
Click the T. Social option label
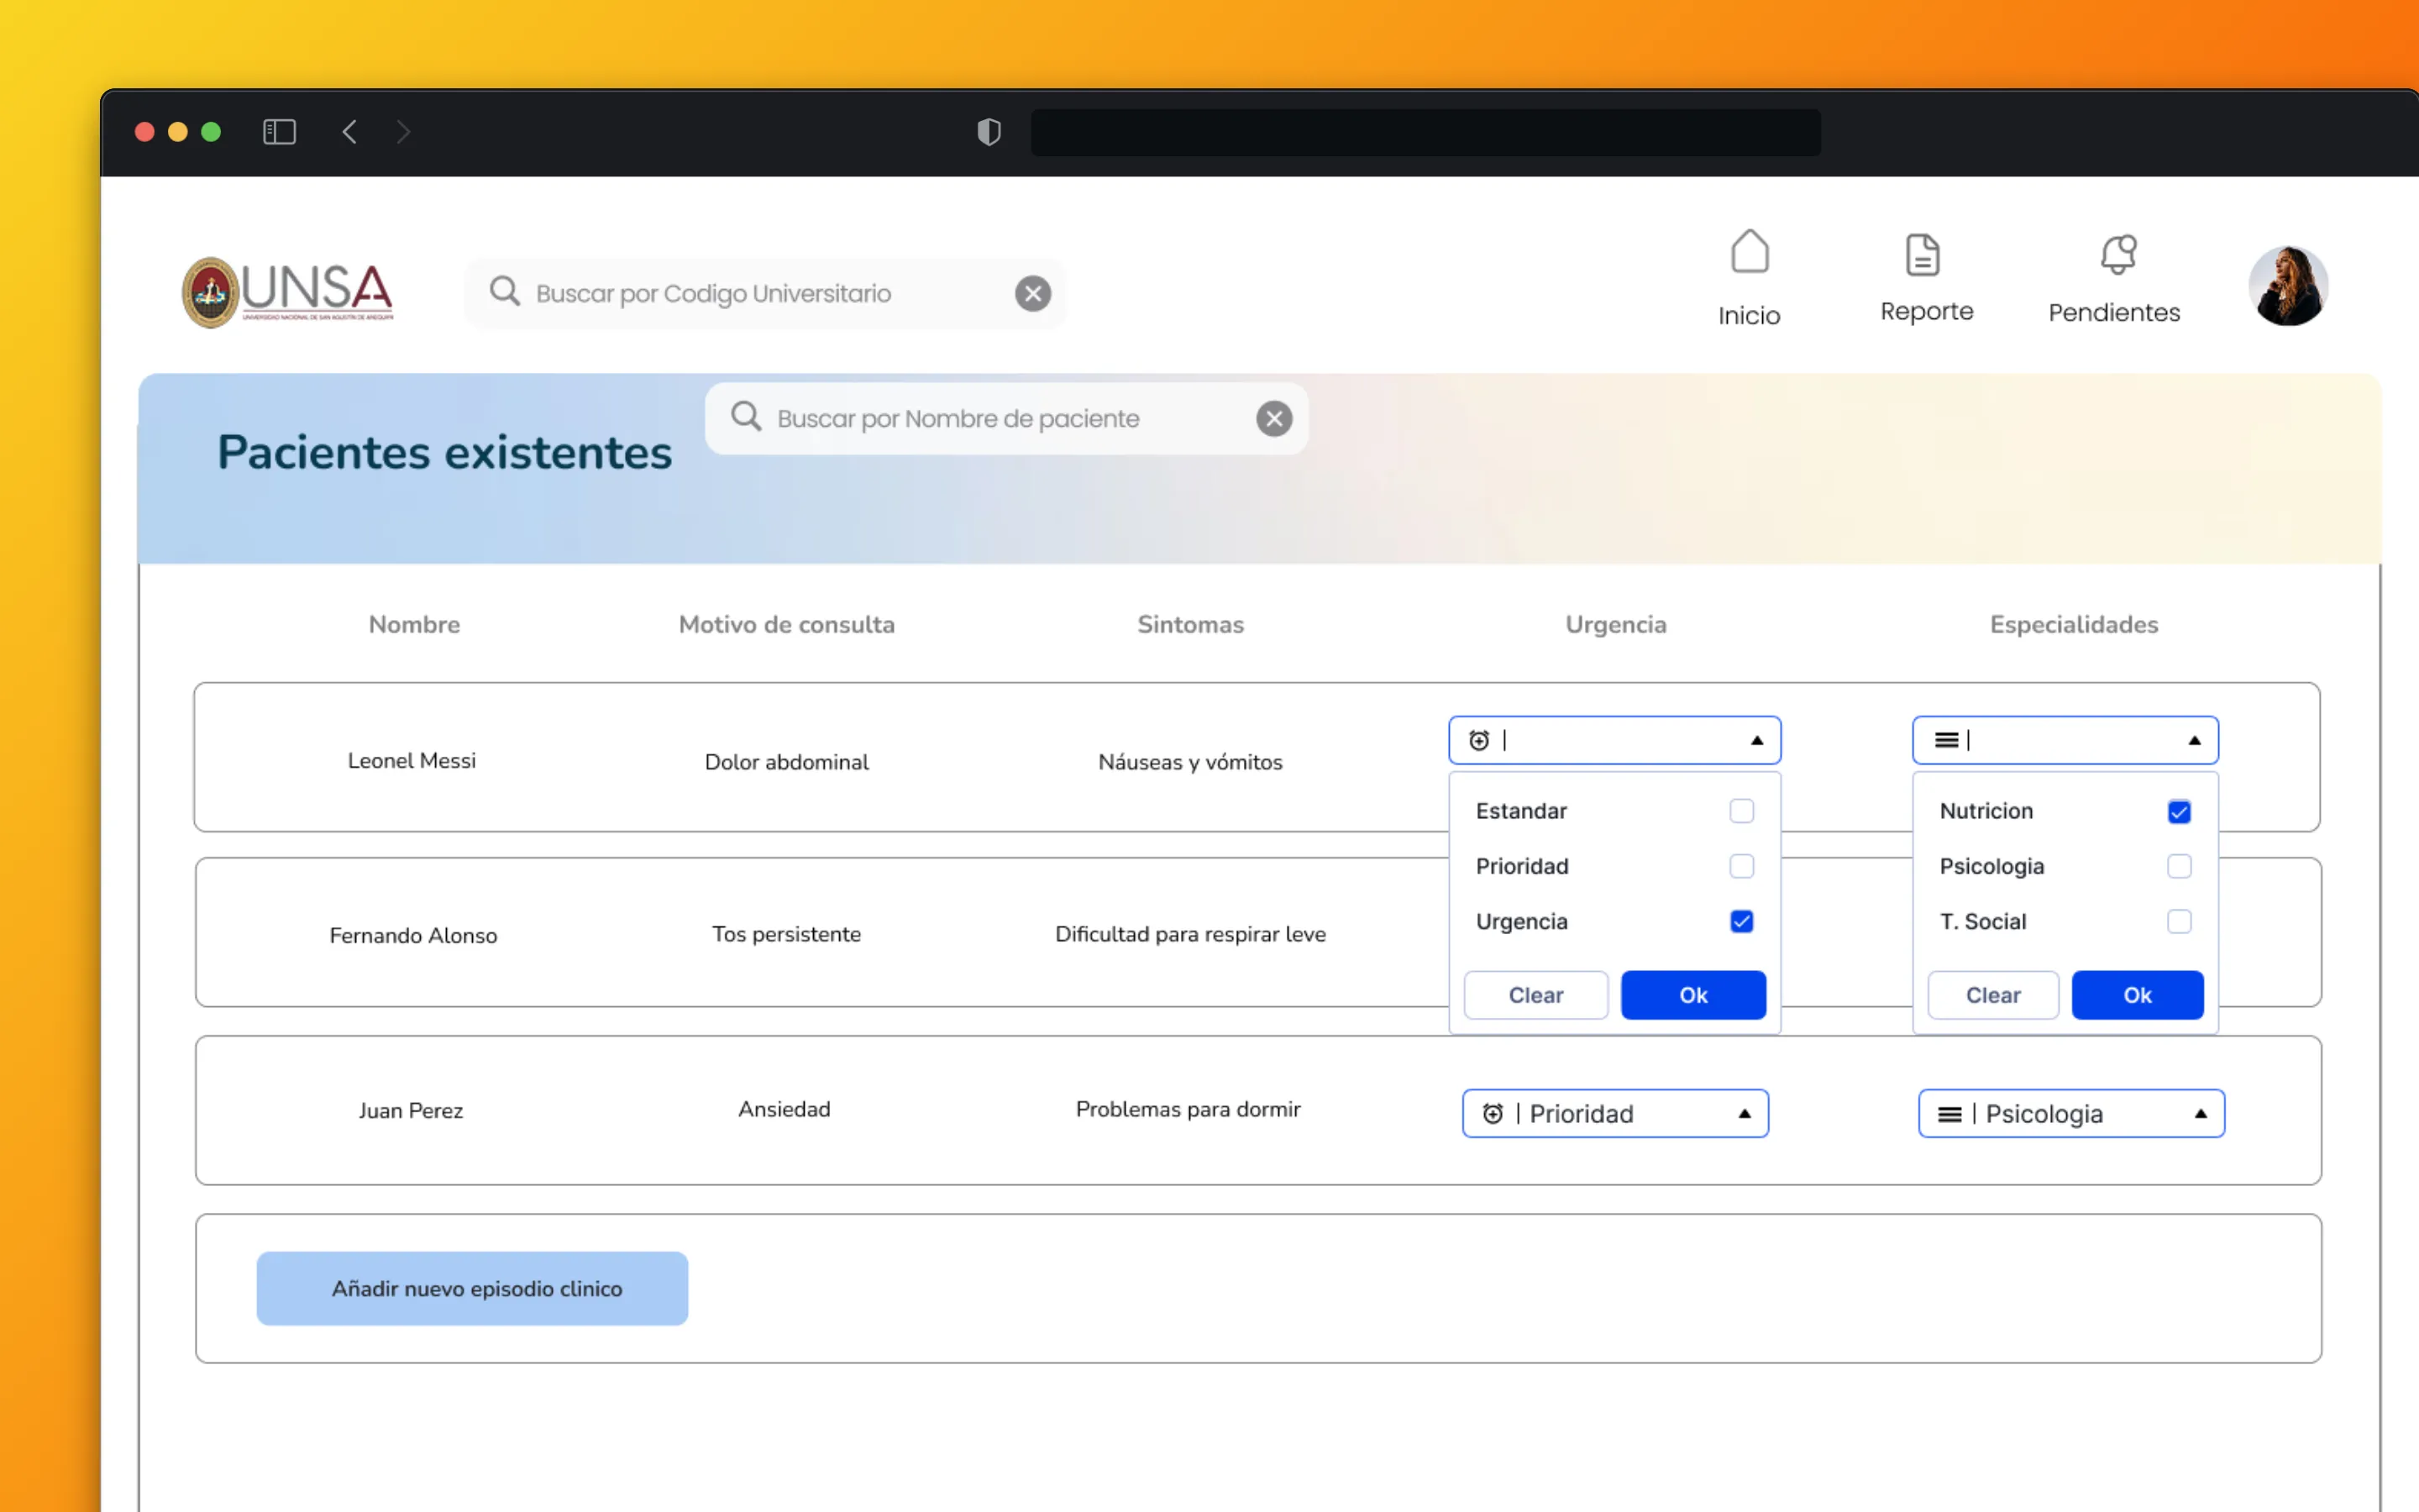click(x=1983, y=921)
